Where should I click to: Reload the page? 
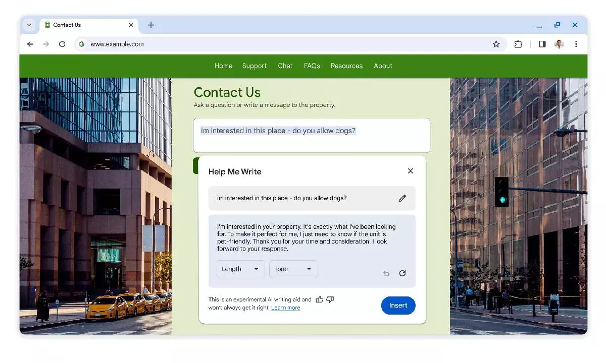point(62,44)
